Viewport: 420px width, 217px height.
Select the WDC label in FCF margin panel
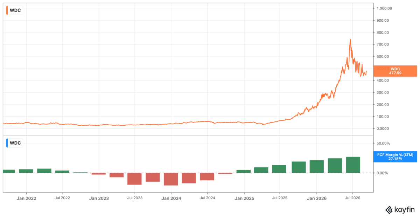click(x=15, y=143)
